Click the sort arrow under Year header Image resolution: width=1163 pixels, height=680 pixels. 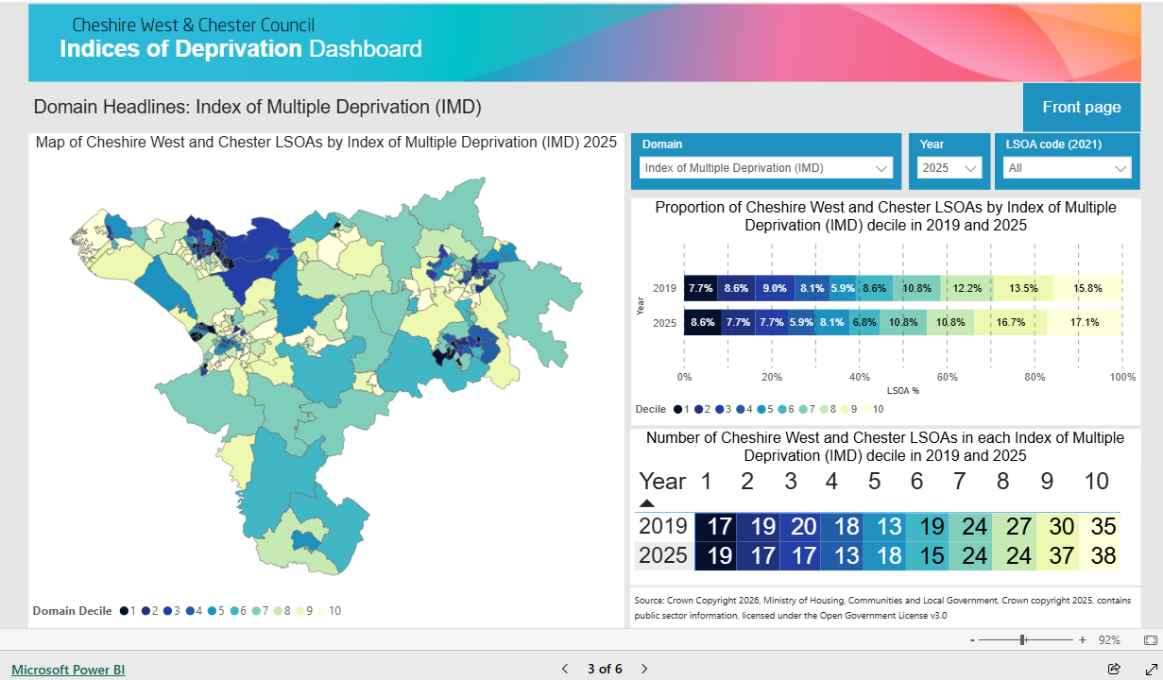tap(647, 503)
